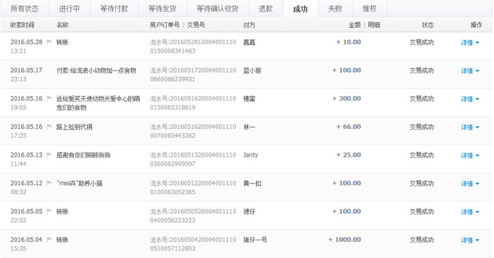Select the 退款 tab
The image size is (494, 258).
[x=265, y=9]
